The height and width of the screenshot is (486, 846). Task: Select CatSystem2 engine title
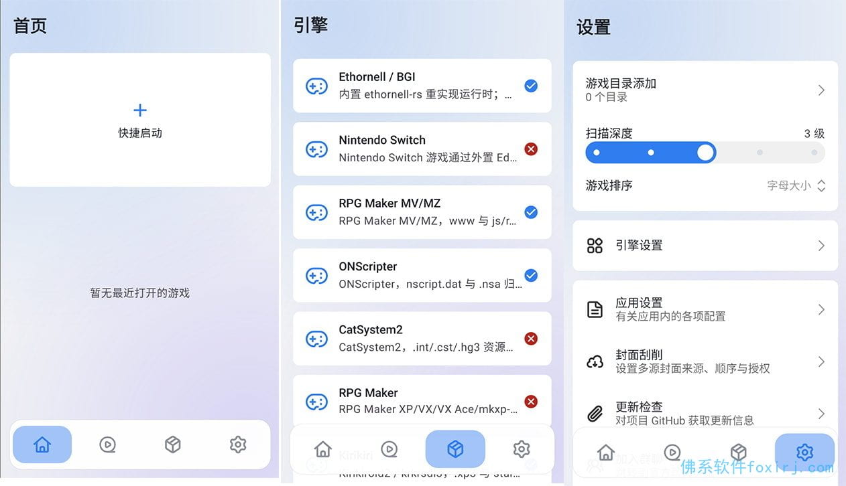coord(371,329)
